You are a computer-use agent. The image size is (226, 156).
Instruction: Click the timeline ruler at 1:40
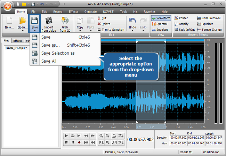(191, 127)
